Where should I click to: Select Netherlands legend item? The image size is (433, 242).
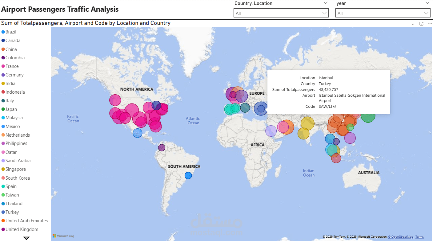point(16,135)
